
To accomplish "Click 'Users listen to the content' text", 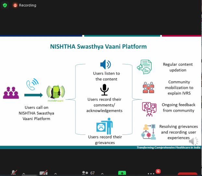I will 107,76.
